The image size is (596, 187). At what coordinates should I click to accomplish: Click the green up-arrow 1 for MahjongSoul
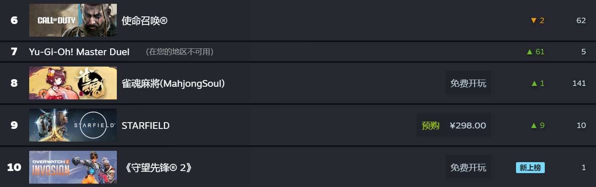click(538, 83)
